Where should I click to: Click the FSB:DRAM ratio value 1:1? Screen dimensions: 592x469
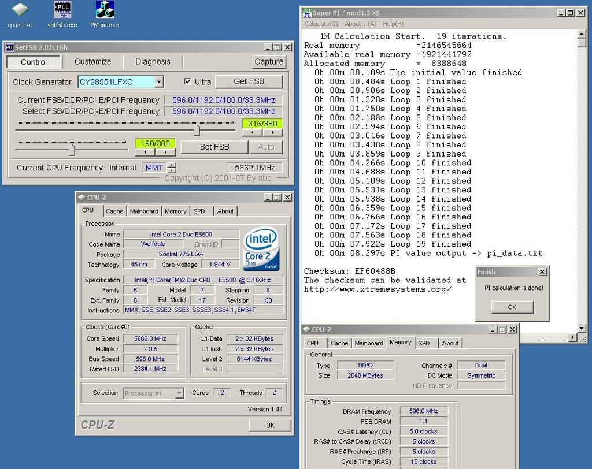click(424, 421)
